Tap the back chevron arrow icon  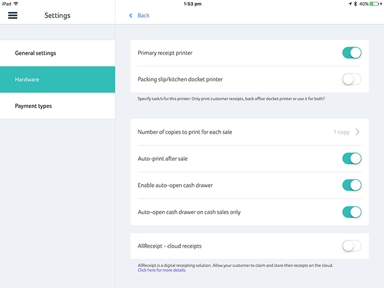click(131, 15)
